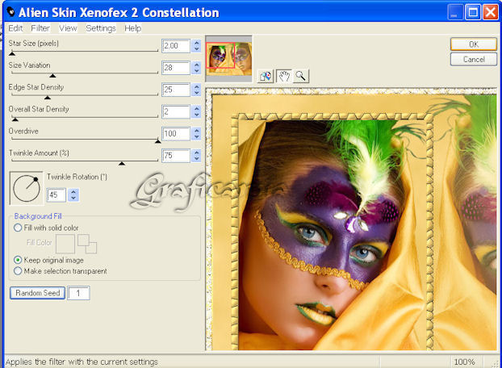This screenshot has width=502, height=368.
Task: Click the navigator thumbnail preview
Action: [228, 59]
